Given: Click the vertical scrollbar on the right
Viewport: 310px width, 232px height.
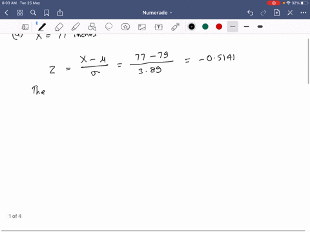Looking at the screenshot, I should tap(309, 61).
